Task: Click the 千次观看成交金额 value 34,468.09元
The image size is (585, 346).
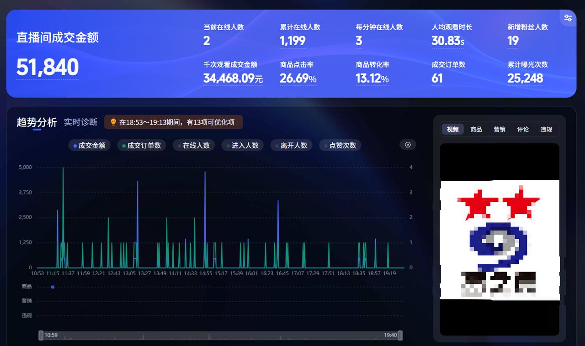Action: click(233, 79)
